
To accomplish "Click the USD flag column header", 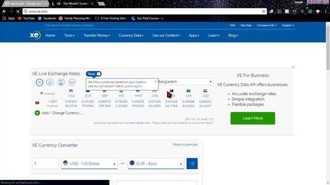I will (x=71, y=94).
